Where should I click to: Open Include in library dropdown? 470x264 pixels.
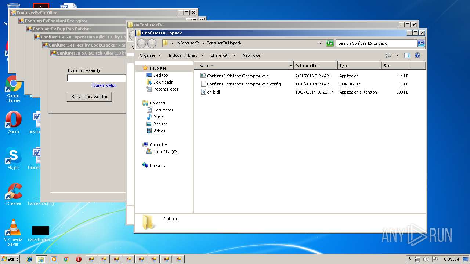186,55
